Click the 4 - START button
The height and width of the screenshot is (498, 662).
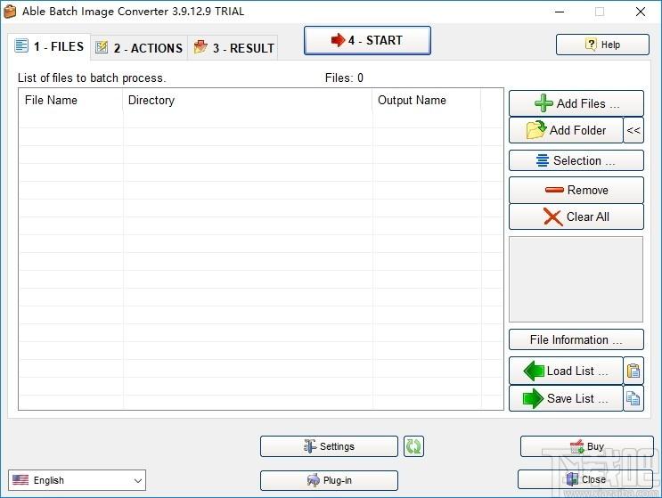(x=367, y=40)
